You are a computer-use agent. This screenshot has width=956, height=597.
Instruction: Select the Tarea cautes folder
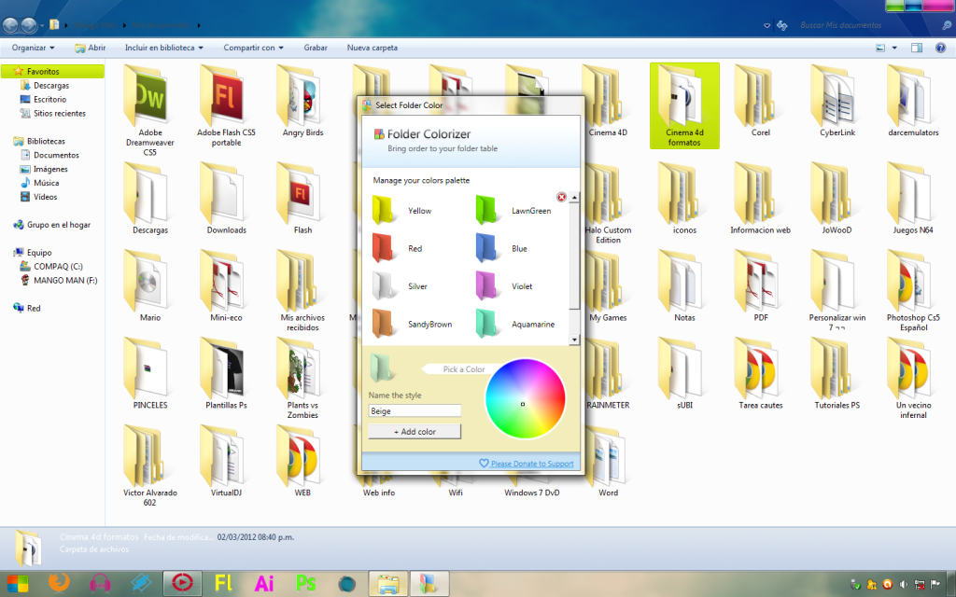(x=761, y=373)
